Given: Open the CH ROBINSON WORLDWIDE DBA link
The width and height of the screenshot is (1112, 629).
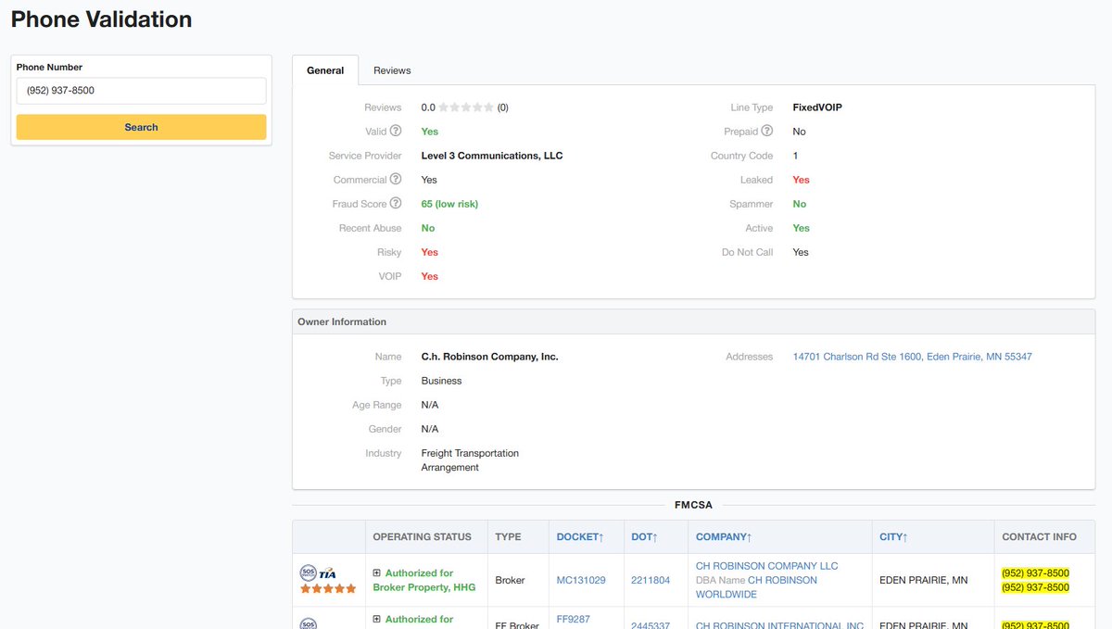Looking at the screenshot, I should pos(756,587).
